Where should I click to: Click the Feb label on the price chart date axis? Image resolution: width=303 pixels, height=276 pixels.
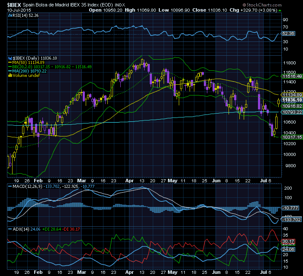click(38, 181)
